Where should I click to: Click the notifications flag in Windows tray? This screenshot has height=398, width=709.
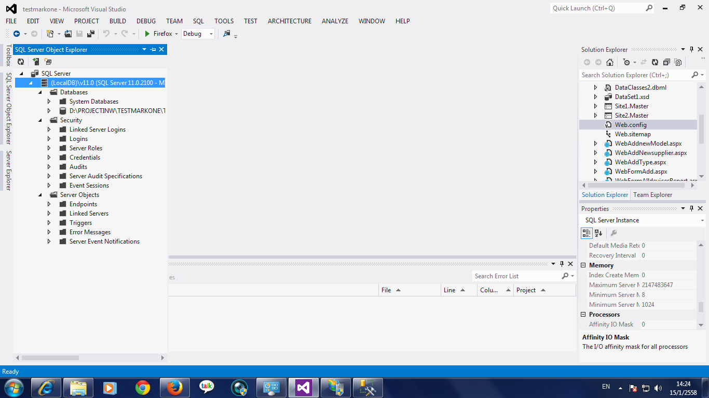633,388
